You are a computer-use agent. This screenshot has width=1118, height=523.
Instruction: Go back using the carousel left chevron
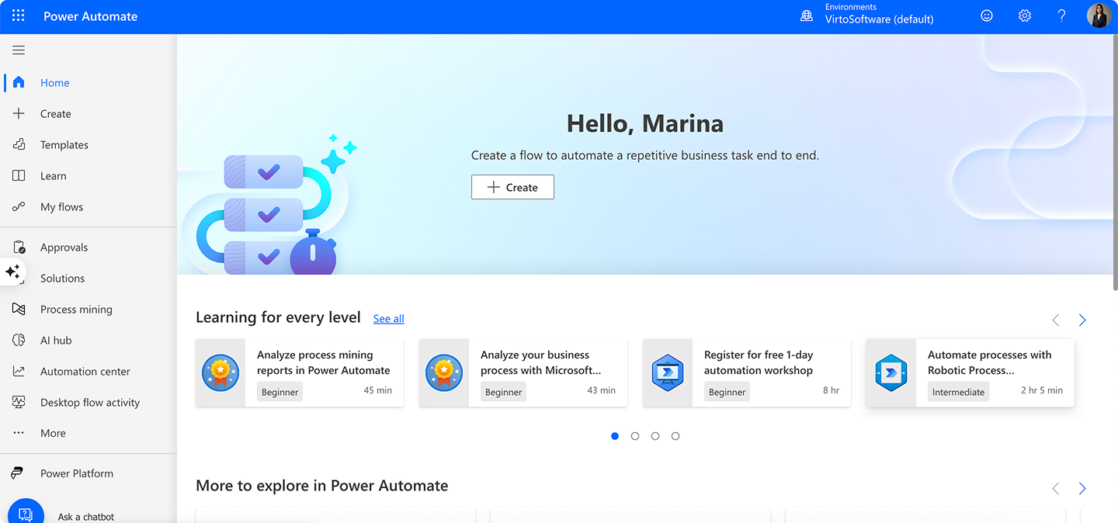1055,320
